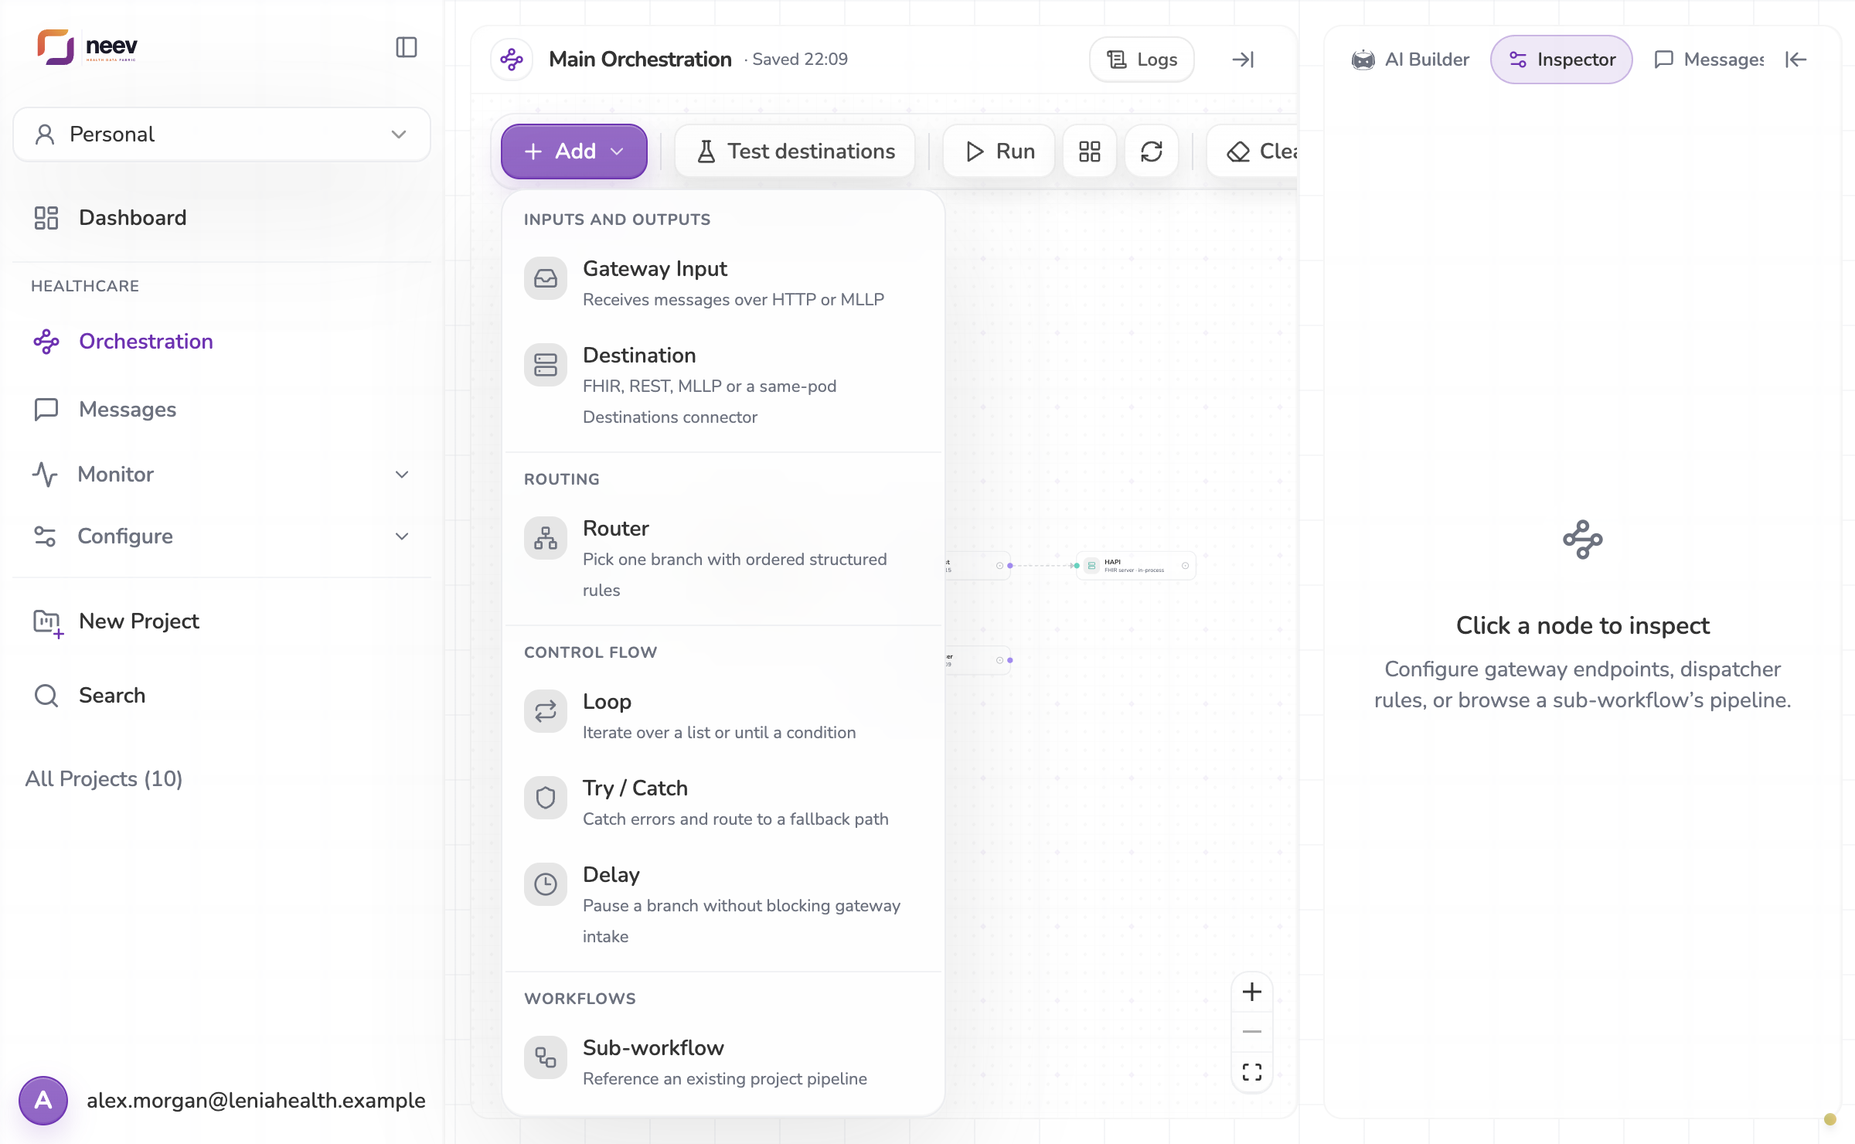This screenshot has height=1144, width=1855.
Task: Add a Router node
Action: pos(723,558)
